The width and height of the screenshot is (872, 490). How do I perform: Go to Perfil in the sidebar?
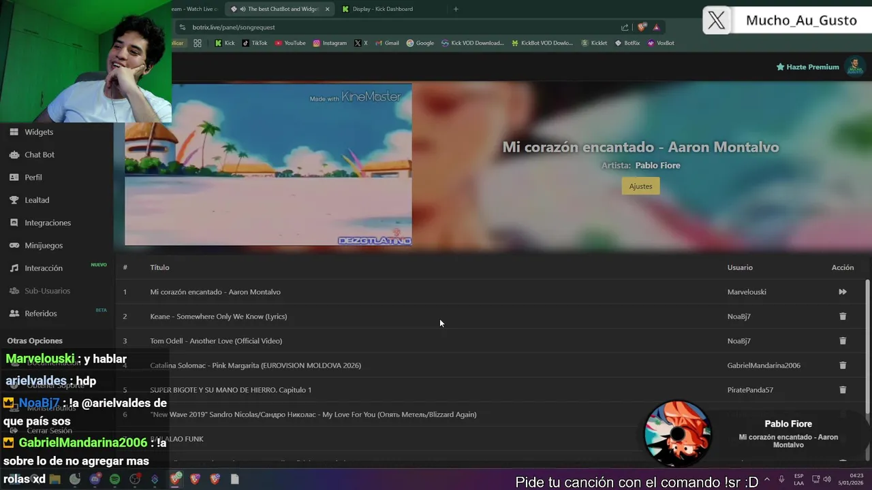pos(33,177)
